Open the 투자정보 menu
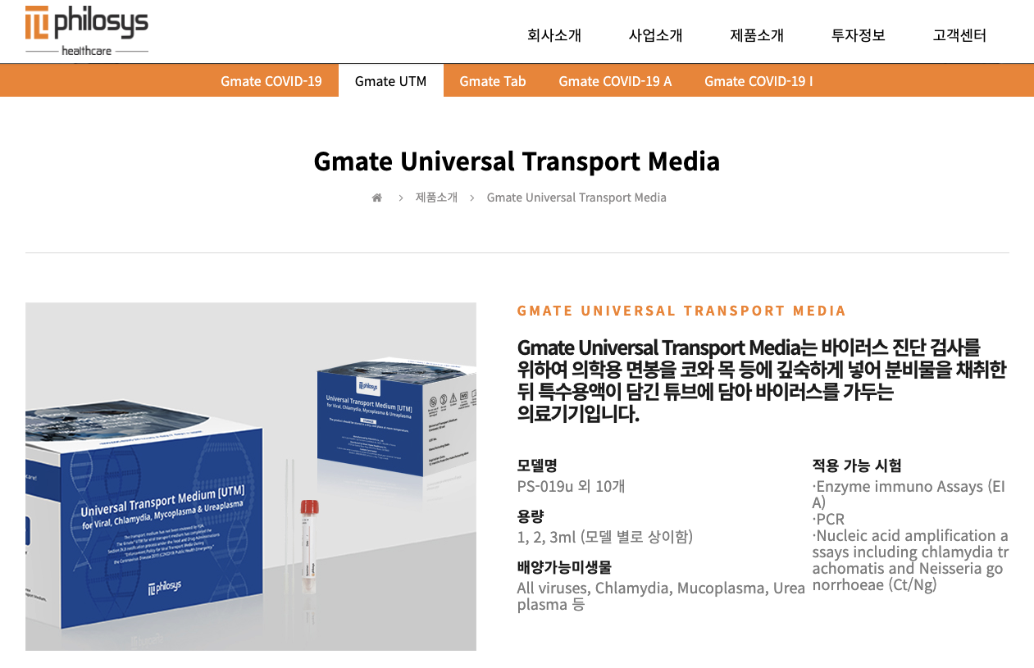Image resolution: width=1034 pixels, height=668 pixels. (859, 35)
